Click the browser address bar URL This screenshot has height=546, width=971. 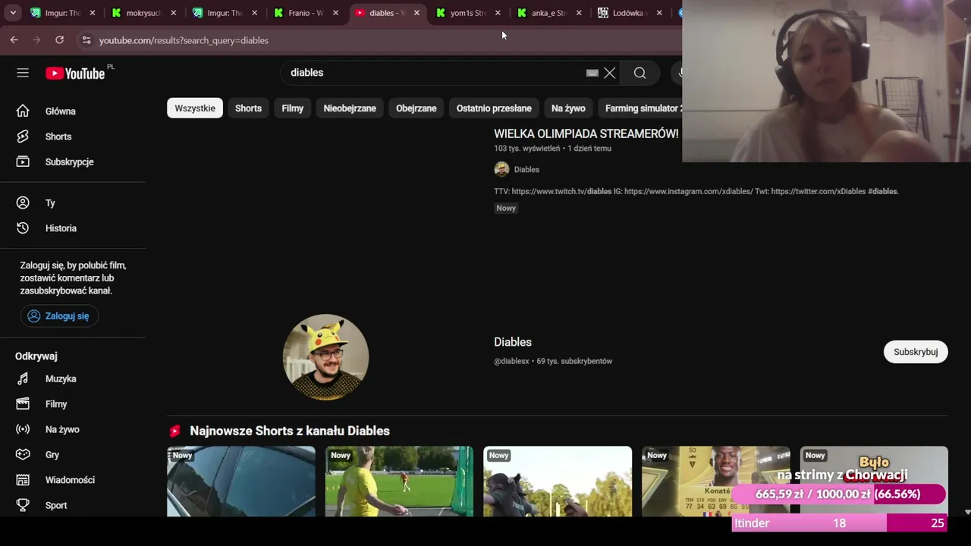click(184, 40)
